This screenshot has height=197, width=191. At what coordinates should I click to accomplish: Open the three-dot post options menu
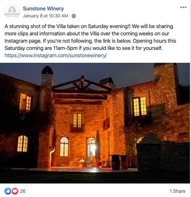click(x=183, y=7)
